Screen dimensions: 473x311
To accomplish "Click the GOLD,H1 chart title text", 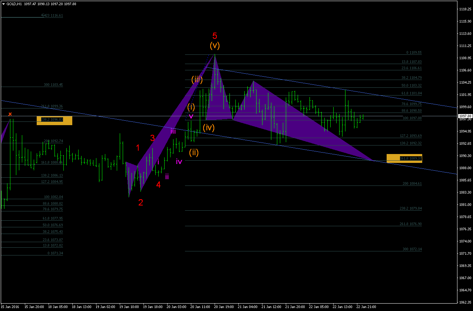I will click(14, 3).
